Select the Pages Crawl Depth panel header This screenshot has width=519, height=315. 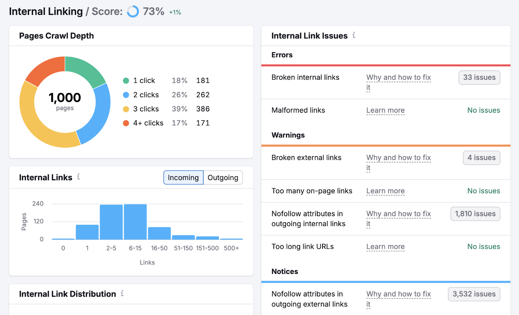[x=56, y=36]
